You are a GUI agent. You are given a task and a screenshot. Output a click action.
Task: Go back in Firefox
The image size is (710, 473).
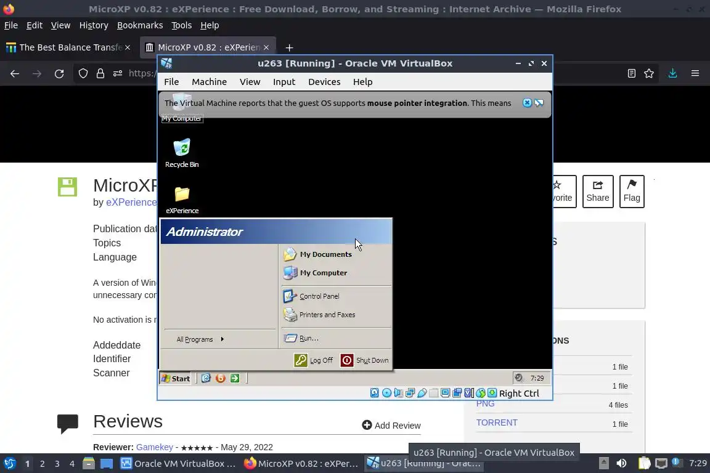15,73
